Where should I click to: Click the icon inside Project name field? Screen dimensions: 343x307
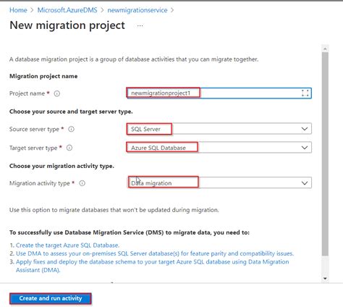[305, 93]
